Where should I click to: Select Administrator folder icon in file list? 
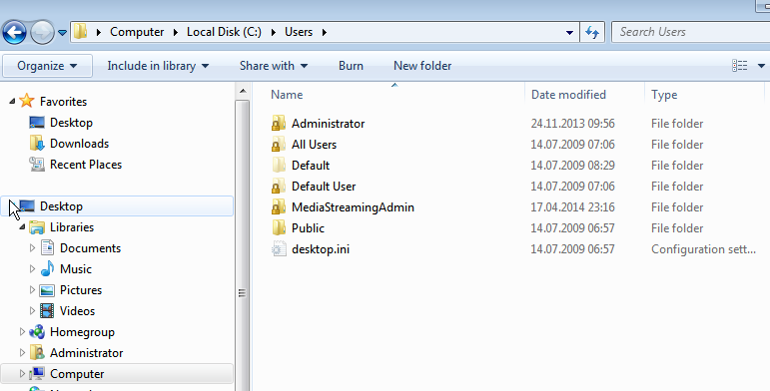tap(279, 123)
